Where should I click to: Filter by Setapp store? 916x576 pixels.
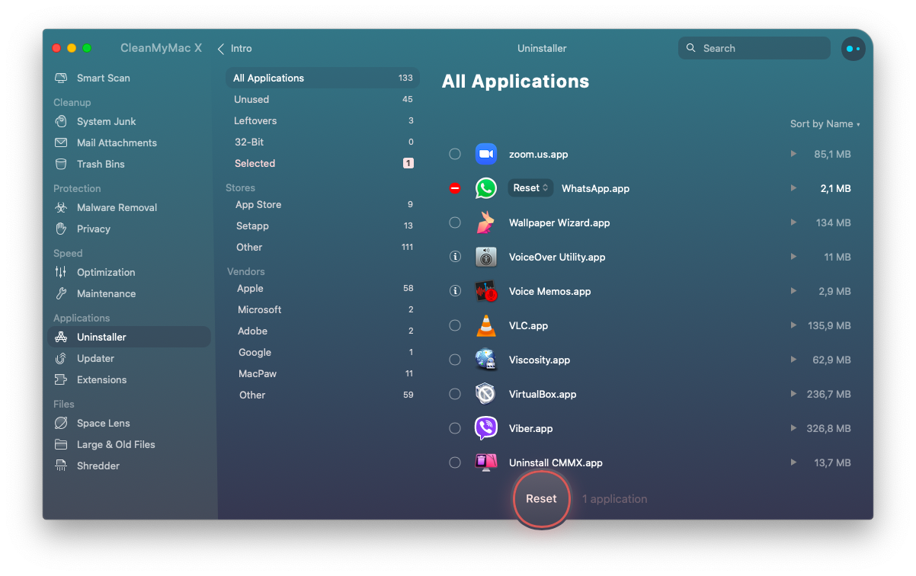pos(323,226)
